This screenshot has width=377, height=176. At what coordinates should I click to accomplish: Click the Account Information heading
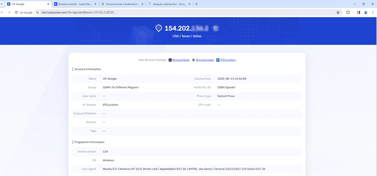tap(87, 69)
